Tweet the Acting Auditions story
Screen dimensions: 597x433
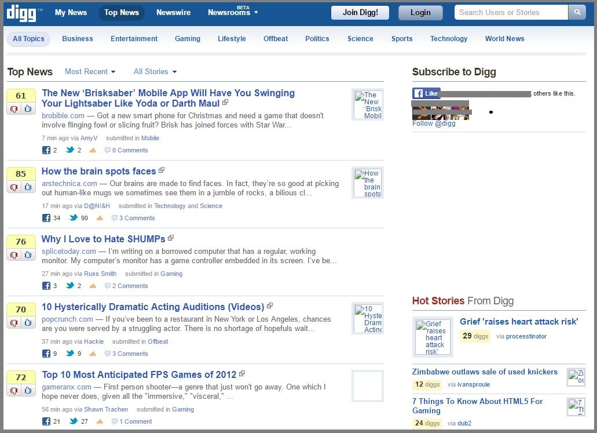pyautogui.click(x=69, y=354)
